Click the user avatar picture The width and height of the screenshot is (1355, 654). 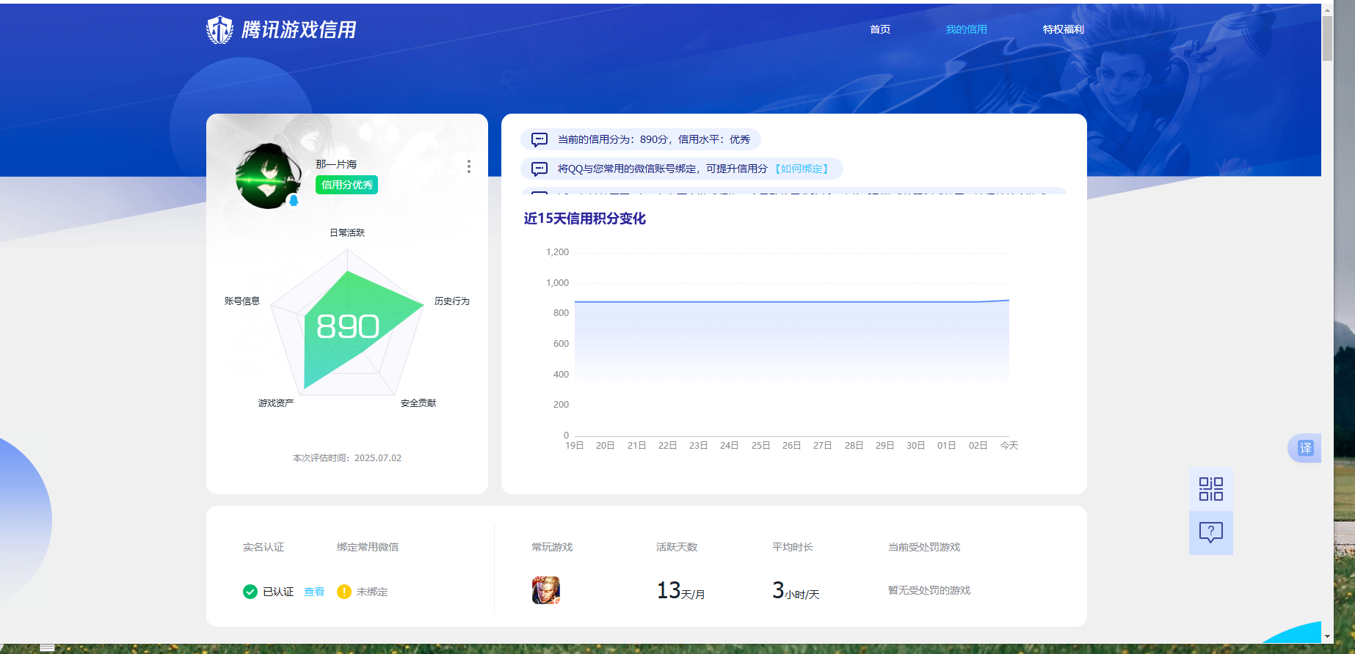[269, 176]
